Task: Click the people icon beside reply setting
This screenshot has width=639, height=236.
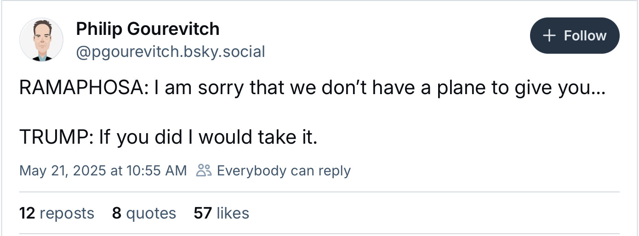Action: (204, 170)
